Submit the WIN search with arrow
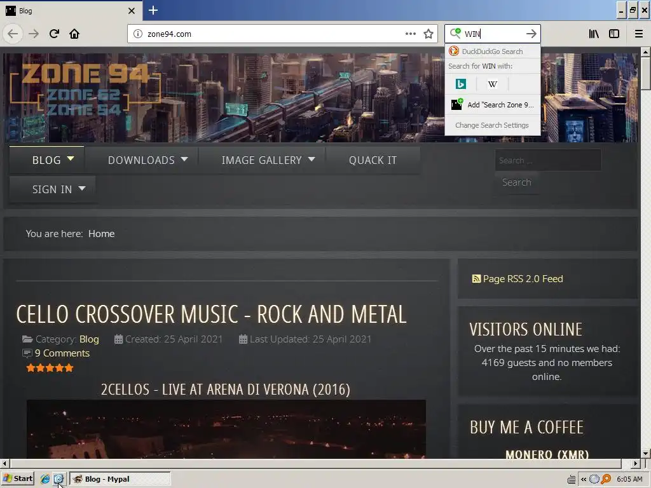This screenshot has height=488, width=651. 531,34
